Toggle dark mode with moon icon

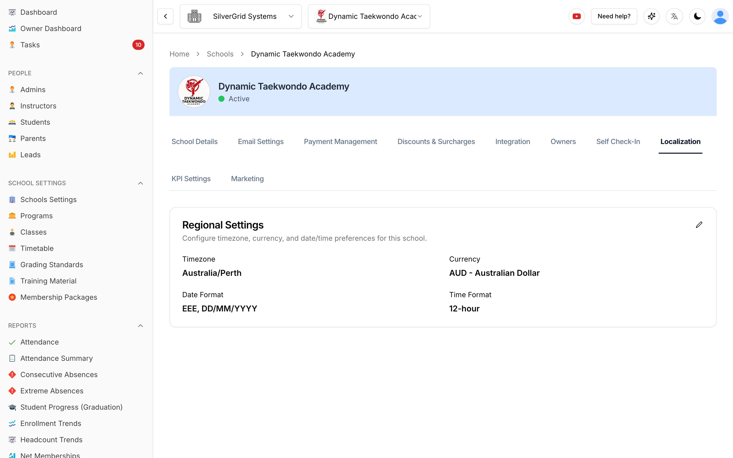[697, 16]
